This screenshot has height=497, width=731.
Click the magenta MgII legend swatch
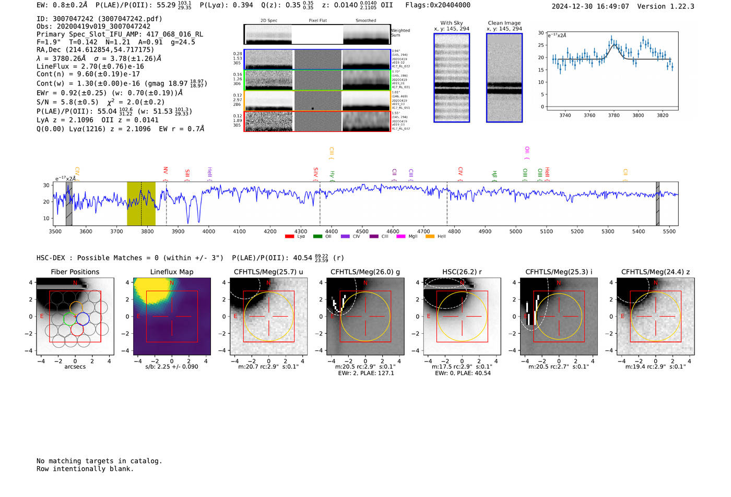point(401,237)
